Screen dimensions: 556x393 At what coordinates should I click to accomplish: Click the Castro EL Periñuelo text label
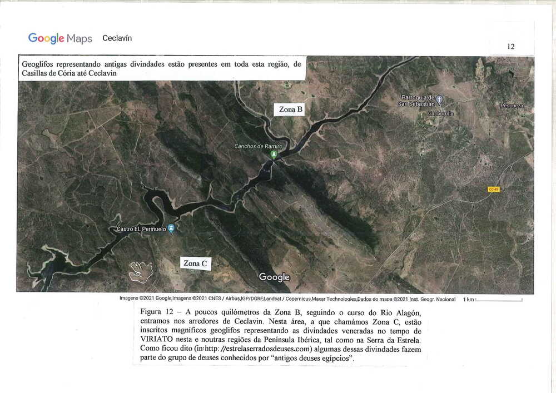click(x=141, y=229)
